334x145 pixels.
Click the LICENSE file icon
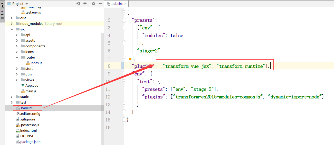point(18,136)
